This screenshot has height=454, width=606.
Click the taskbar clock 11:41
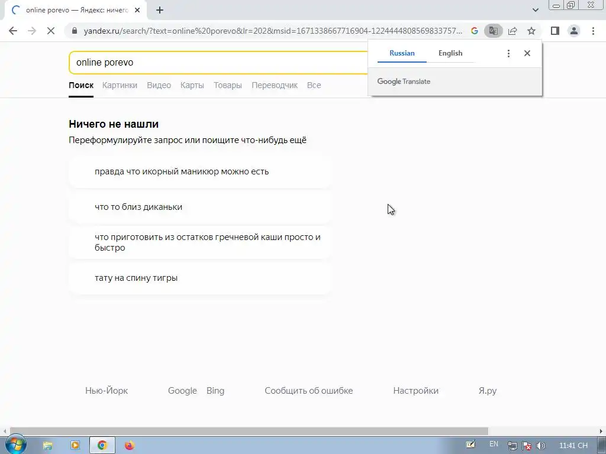tap(573, 446)
